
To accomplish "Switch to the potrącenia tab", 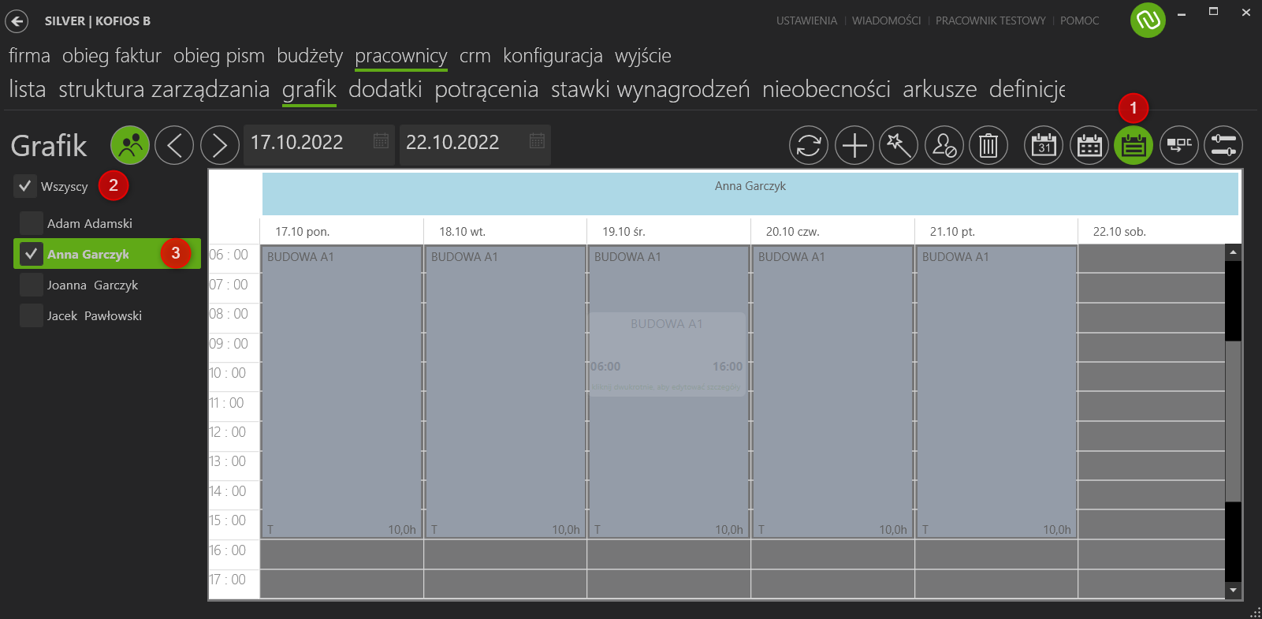I will (486, 89).
